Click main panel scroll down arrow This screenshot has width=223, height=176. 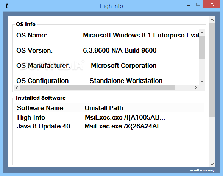212,164
